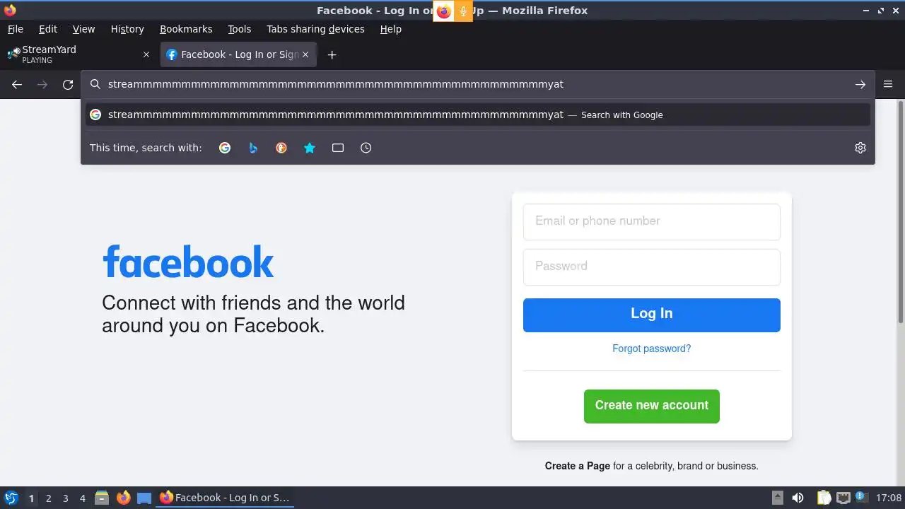The width and height of the screenshot is (905, 509).
Task: Search open tabs with the tab icon
Action: tap(338, 148)
